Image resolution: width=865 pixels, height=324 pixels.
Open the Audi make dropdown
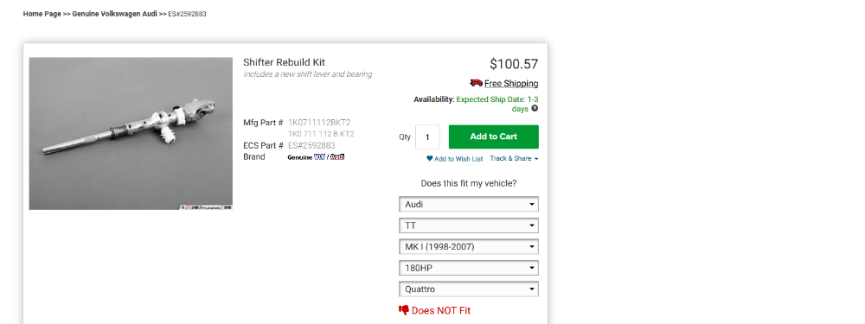pyautogui.click(x=469, y=205)
